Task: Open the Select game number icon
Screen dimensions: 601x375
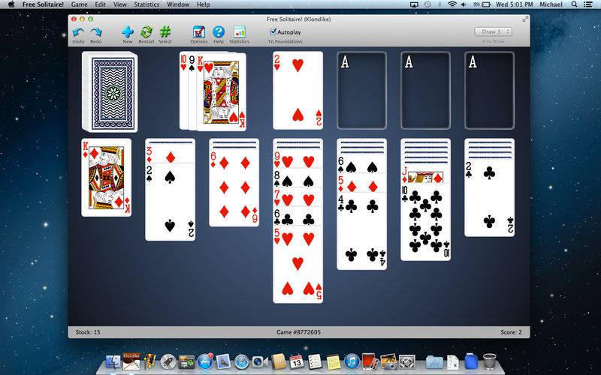Action: 165,31
